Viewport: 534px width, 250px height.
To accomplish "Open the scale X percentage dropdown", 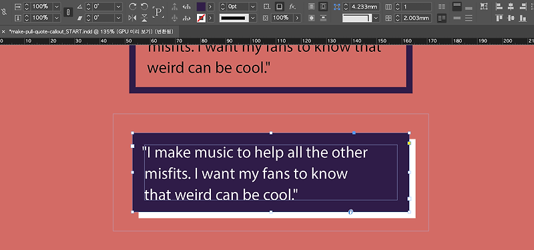I will coord(57,7).
